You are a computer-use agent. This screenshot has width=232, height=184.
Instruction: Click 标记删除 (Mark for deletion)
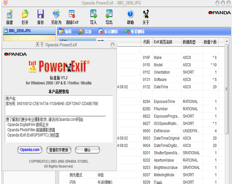[108, 31]
